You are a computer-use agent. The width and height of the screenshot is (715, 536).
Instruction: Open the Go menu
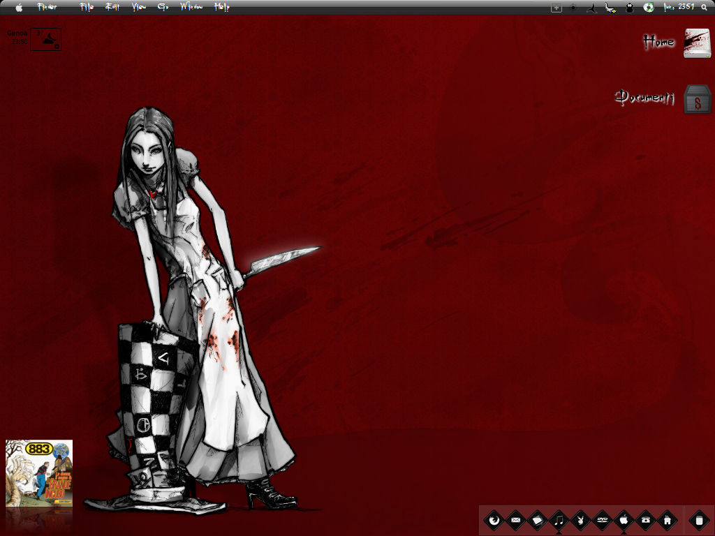pos(163,7)
